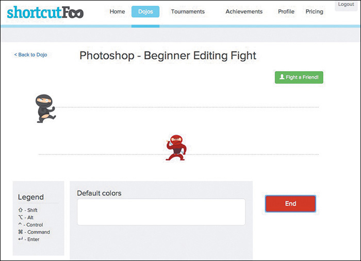The height and width of the screenshot is (261, 361).
Task: Click the person icon on Fight a Friend
Action: click(282, 77)
